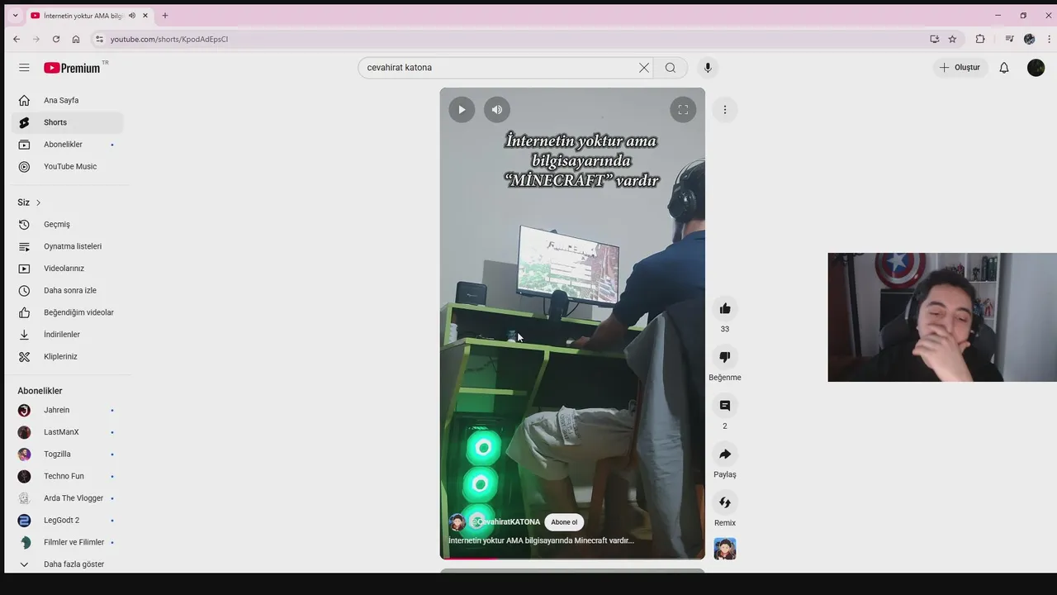Open Oynatma listeleri

[68, 246]
